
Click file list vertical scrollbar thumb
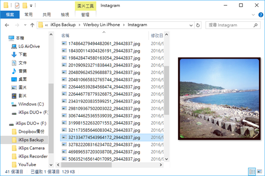tap(166, 90)
